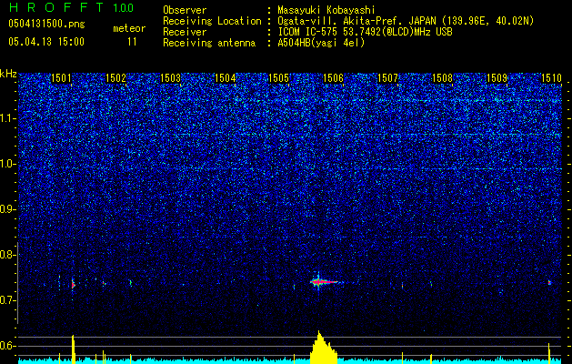The image size is (572, 364).
Task: Click the 1507 time marker
Action: [x=387, y=77]
